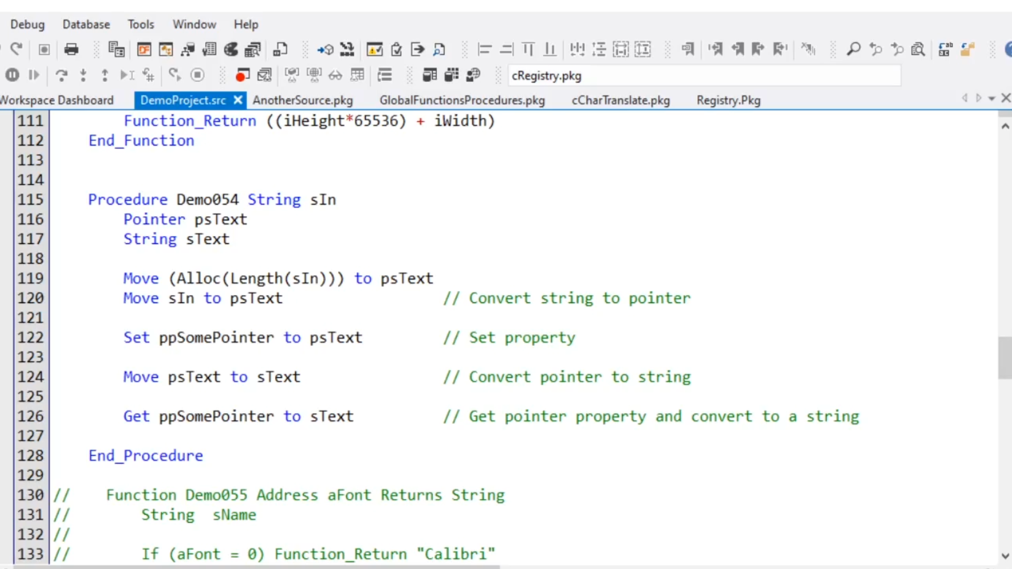Click the palette-shaped toolbar icon
Viewport: 1012px width, 569px height.
point(231,50)
